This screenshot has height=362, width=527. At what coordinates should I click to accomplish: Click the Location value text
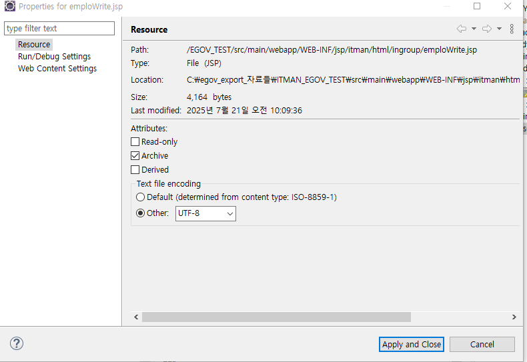[x=354, y=80]
